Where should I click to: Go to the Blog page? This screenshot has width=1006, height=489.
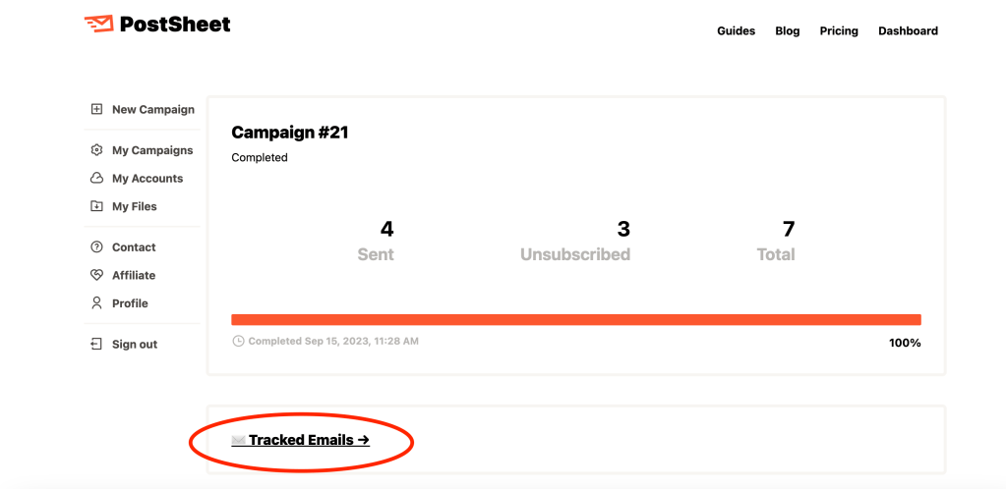coord(787,31)
